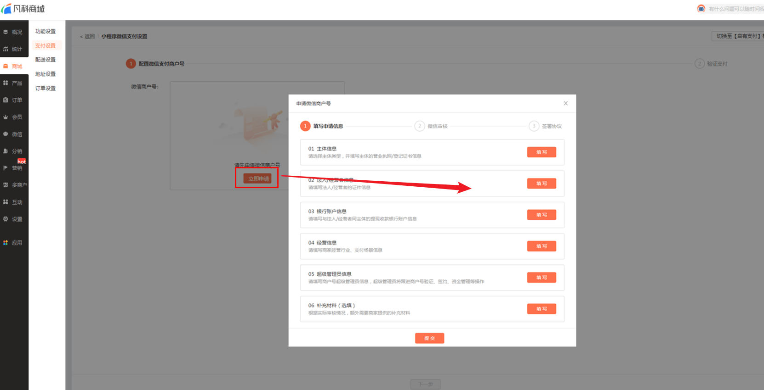Click the 切换至【自有支付】 button
Image resolution: width=764 pixels, height=390 pixels.
(x=738, y=36)
